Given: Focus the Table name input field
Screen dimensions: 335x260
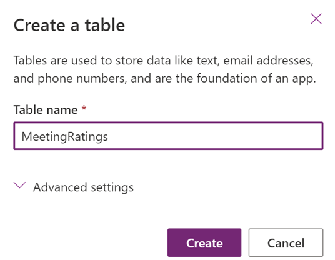Looking at the screenshot, I should 168,136.
